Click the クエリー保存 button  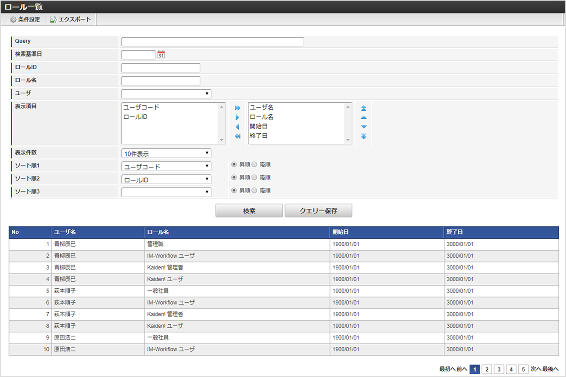pyautogui.click(x=318, y=211)
